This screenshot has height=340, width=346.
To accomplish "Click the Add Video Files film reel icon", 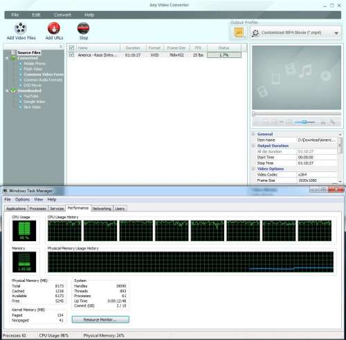I will click(x=21, y=28).
